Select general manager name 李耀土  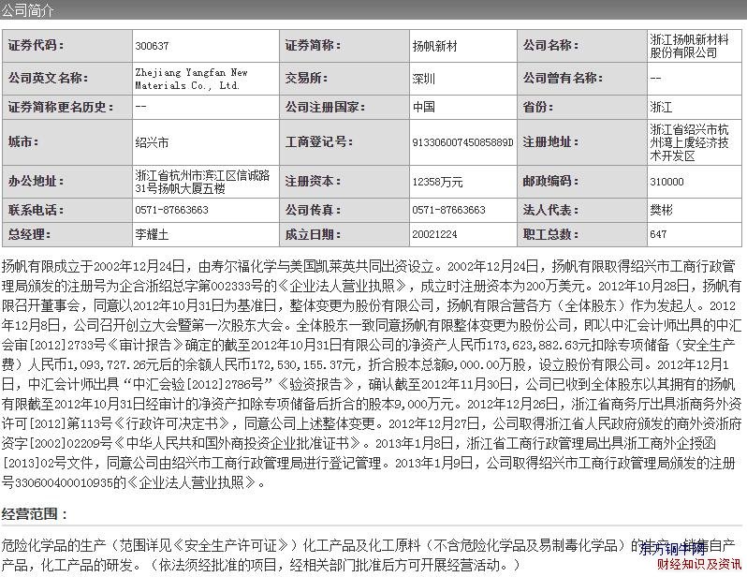152,234
